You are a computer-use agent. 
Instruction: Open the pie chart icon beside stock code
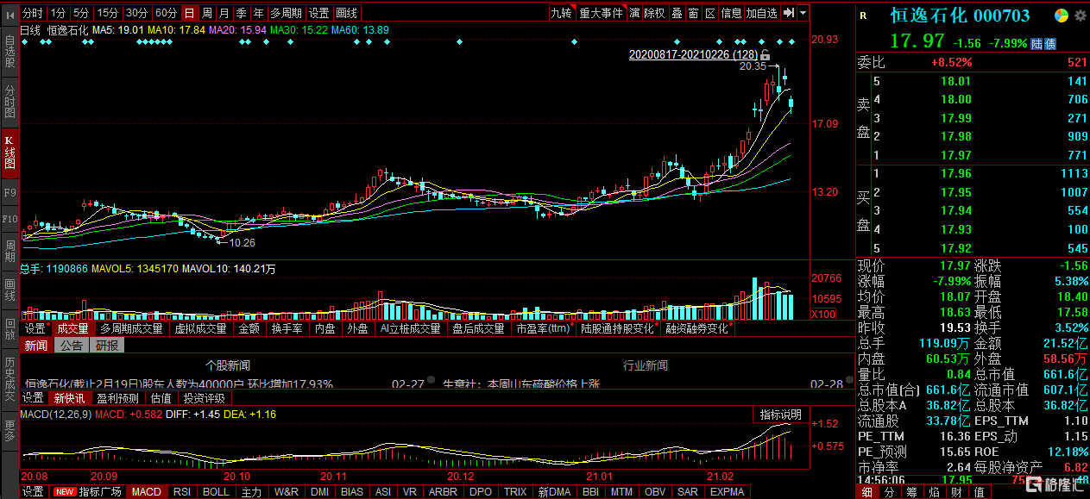point(1061,16)
